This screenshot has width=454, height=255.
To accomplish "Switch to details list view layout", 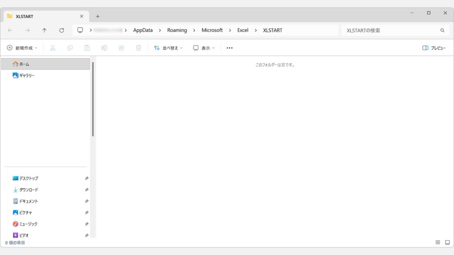I will (438, 242).
